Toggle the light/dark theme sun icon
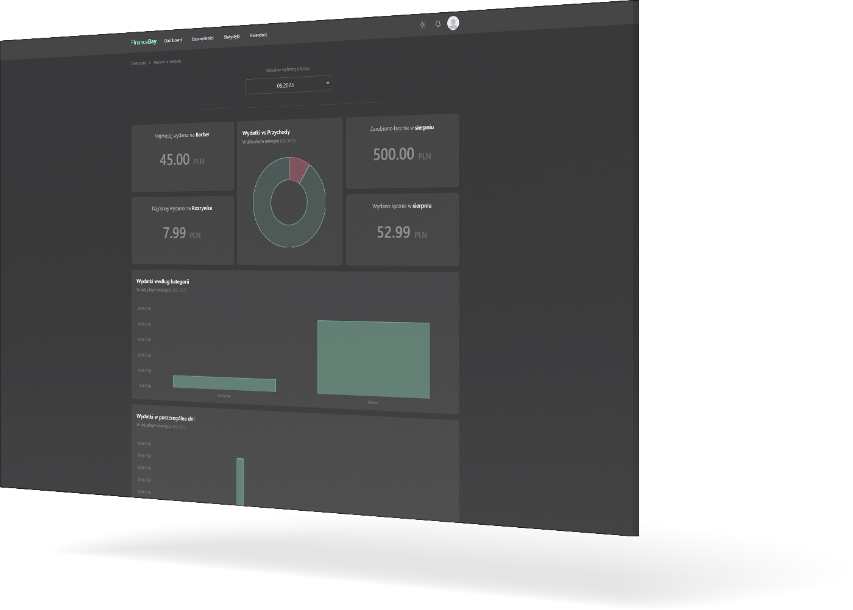The height and width of the screenshot is (610, 853). [422, 25]
